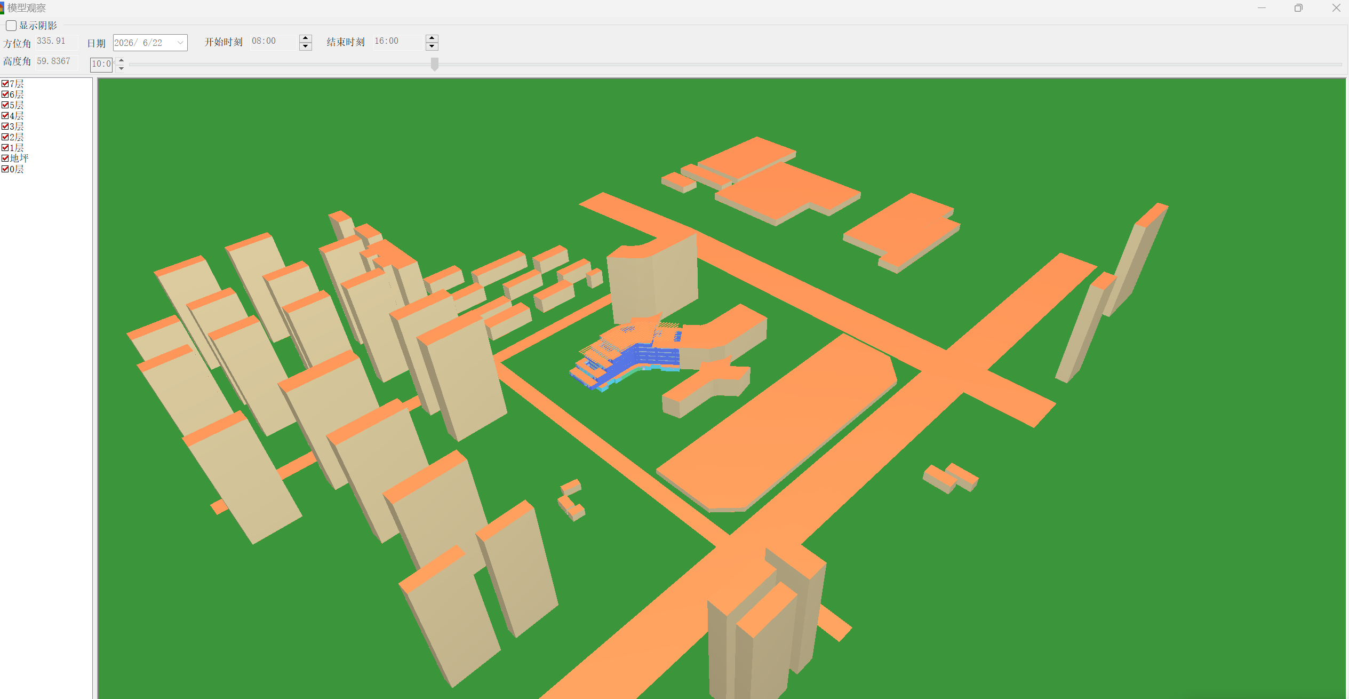This screenshot has height=699, width=1349.
Task: Click the time slider thumb
Action: click(x=435, y=64)
